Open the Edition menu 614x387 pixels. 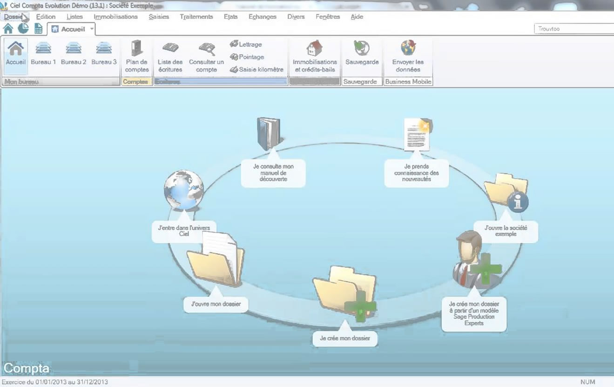[x=46, y=17]
